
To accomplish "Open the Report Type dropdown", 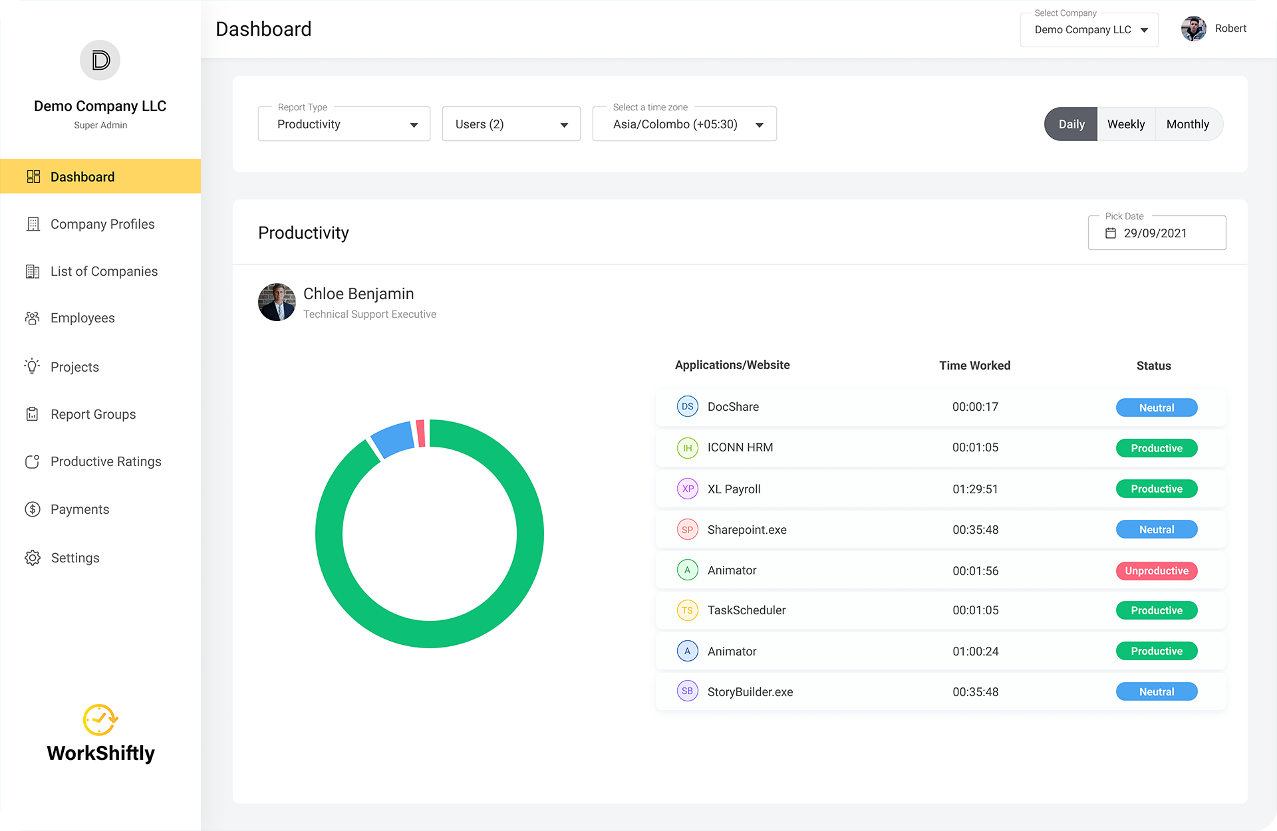I will (x=344, y=124).
